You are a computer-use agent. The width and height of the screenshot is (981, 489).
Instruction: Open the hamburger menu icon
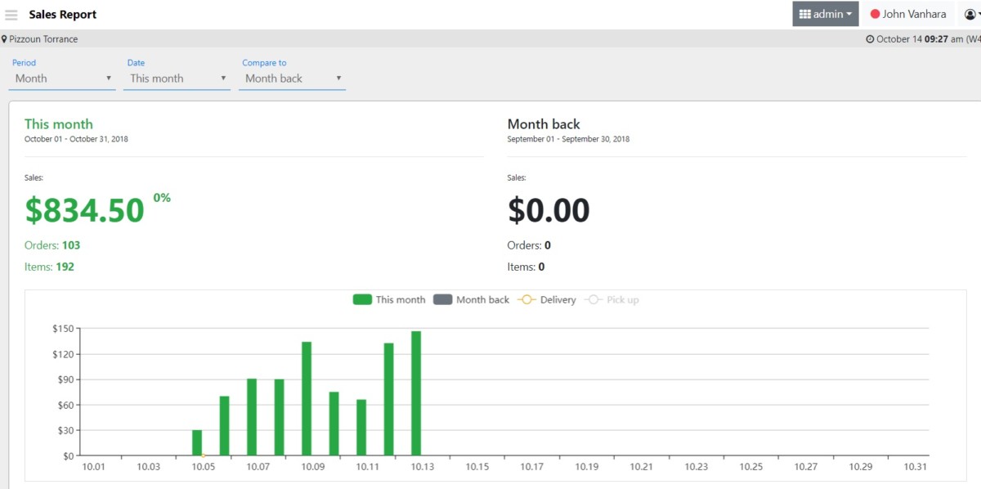pyautogui.click(x=11, y=15)
